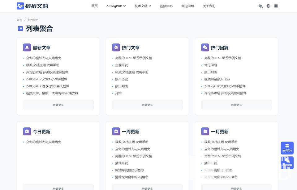Screen dimensions: 297x190
Task: Select 视频中心 in the navigation bar
Action: click(166, 6)
